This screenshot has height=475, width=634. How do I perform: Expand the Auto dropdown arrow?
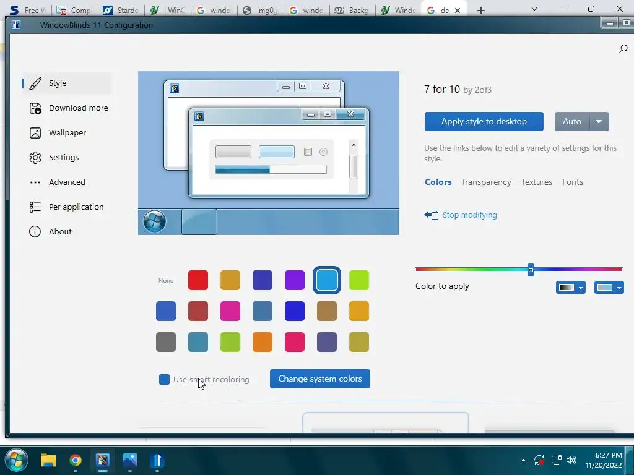click(599, 122)
